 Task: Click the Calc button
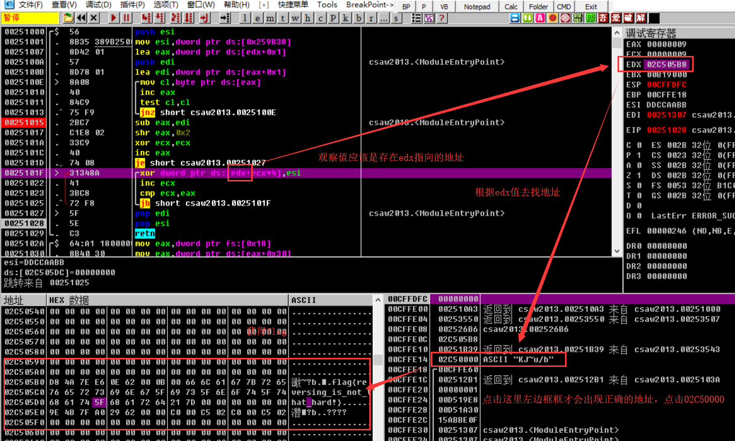[511, 7]
